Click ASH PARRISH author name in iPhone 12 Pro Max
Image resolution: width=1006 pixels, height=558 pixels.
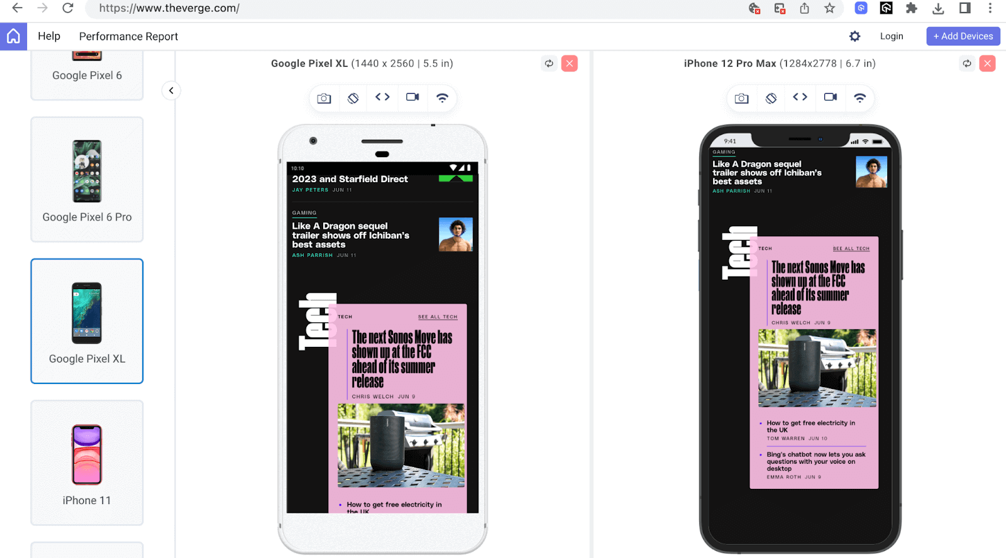tap(731, 191)
